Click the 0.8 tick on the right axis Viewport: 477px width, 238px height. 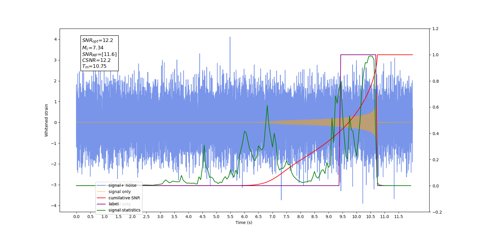point(436,81)
